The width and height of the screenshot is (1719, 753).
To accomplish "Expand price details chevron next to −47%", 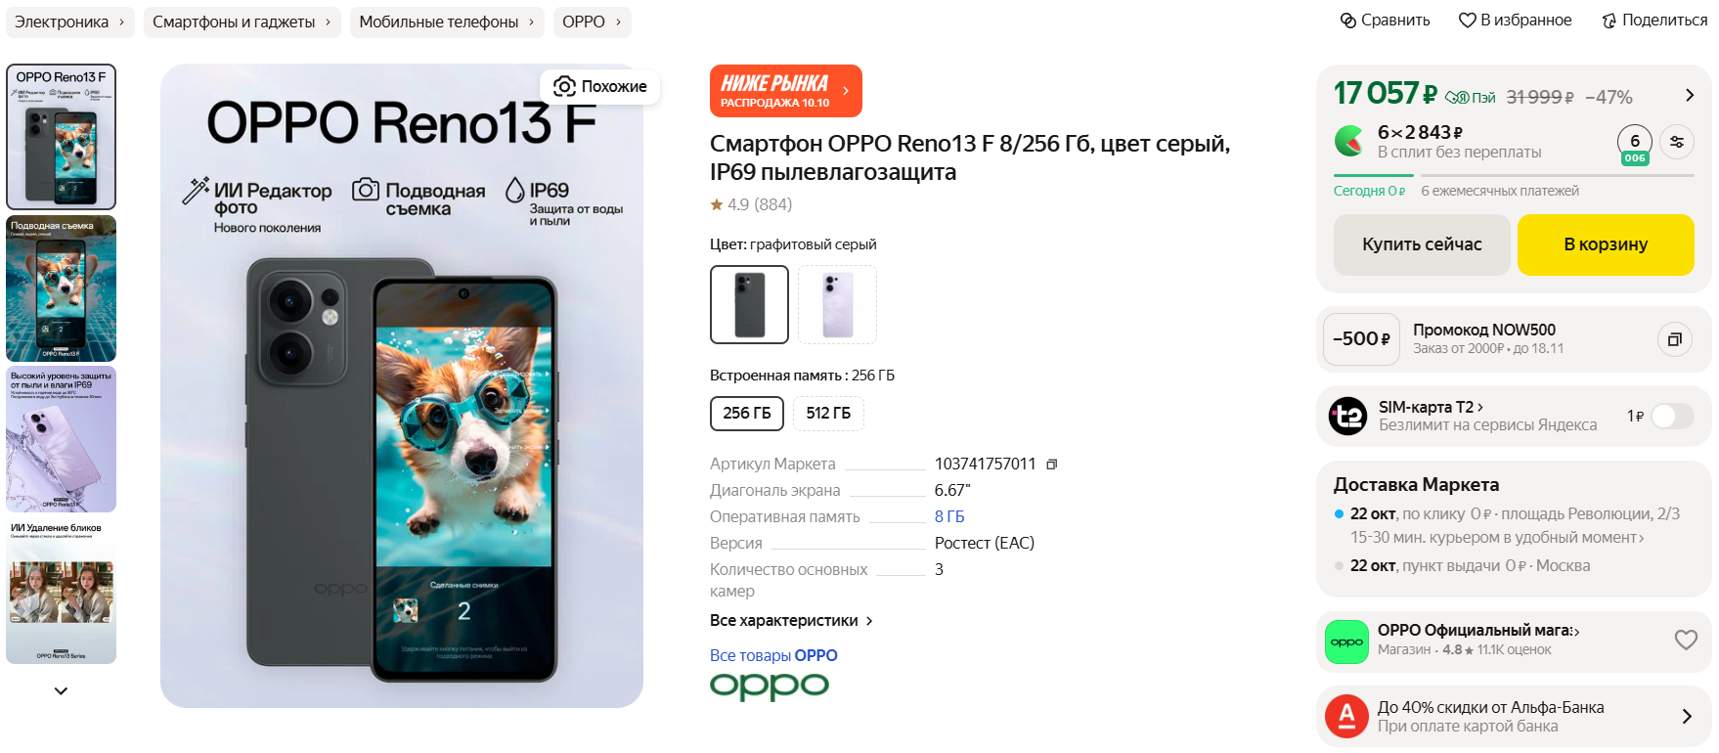I will point(1690,95).
